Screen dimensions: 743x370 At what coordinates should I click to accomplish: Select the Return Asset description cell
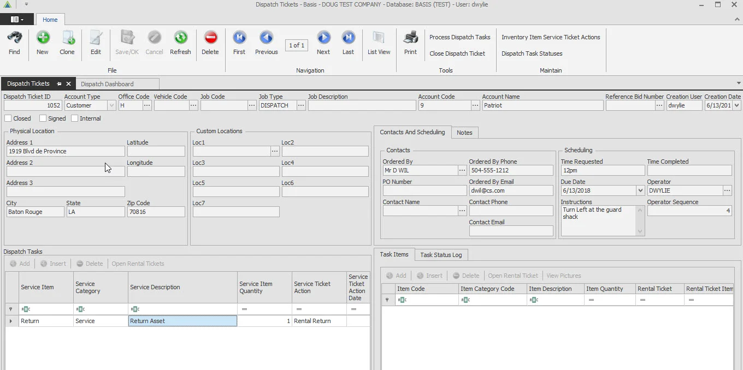(x=182, y=321)
